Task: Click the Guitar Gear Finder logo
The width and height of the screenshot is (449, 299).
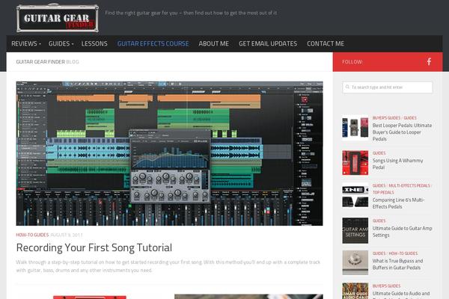Action: tap(58, 18)
